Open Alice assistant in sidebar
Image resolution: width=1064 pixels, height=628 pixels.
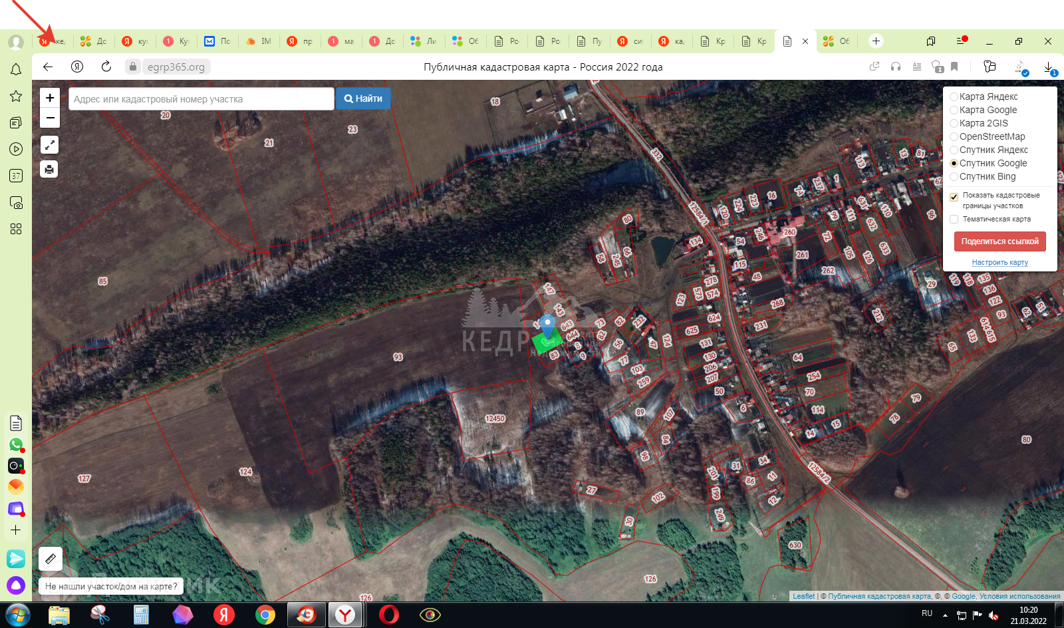point(16,585)
